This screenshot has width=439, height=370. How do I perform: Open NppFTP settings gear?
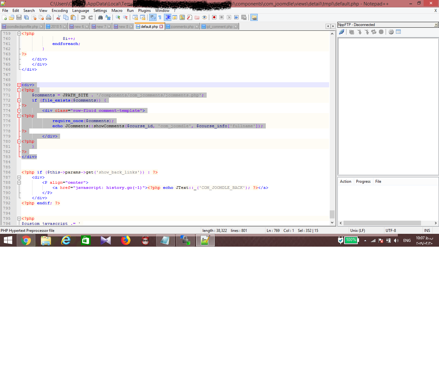pos(391,32)
